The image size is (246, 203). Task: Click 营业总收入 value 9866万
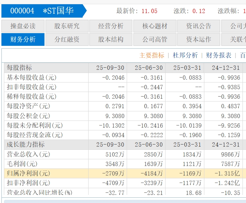pos(230,154)
